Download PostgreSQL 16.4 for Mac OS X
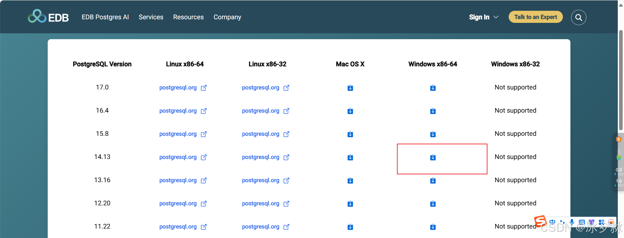 350,111
